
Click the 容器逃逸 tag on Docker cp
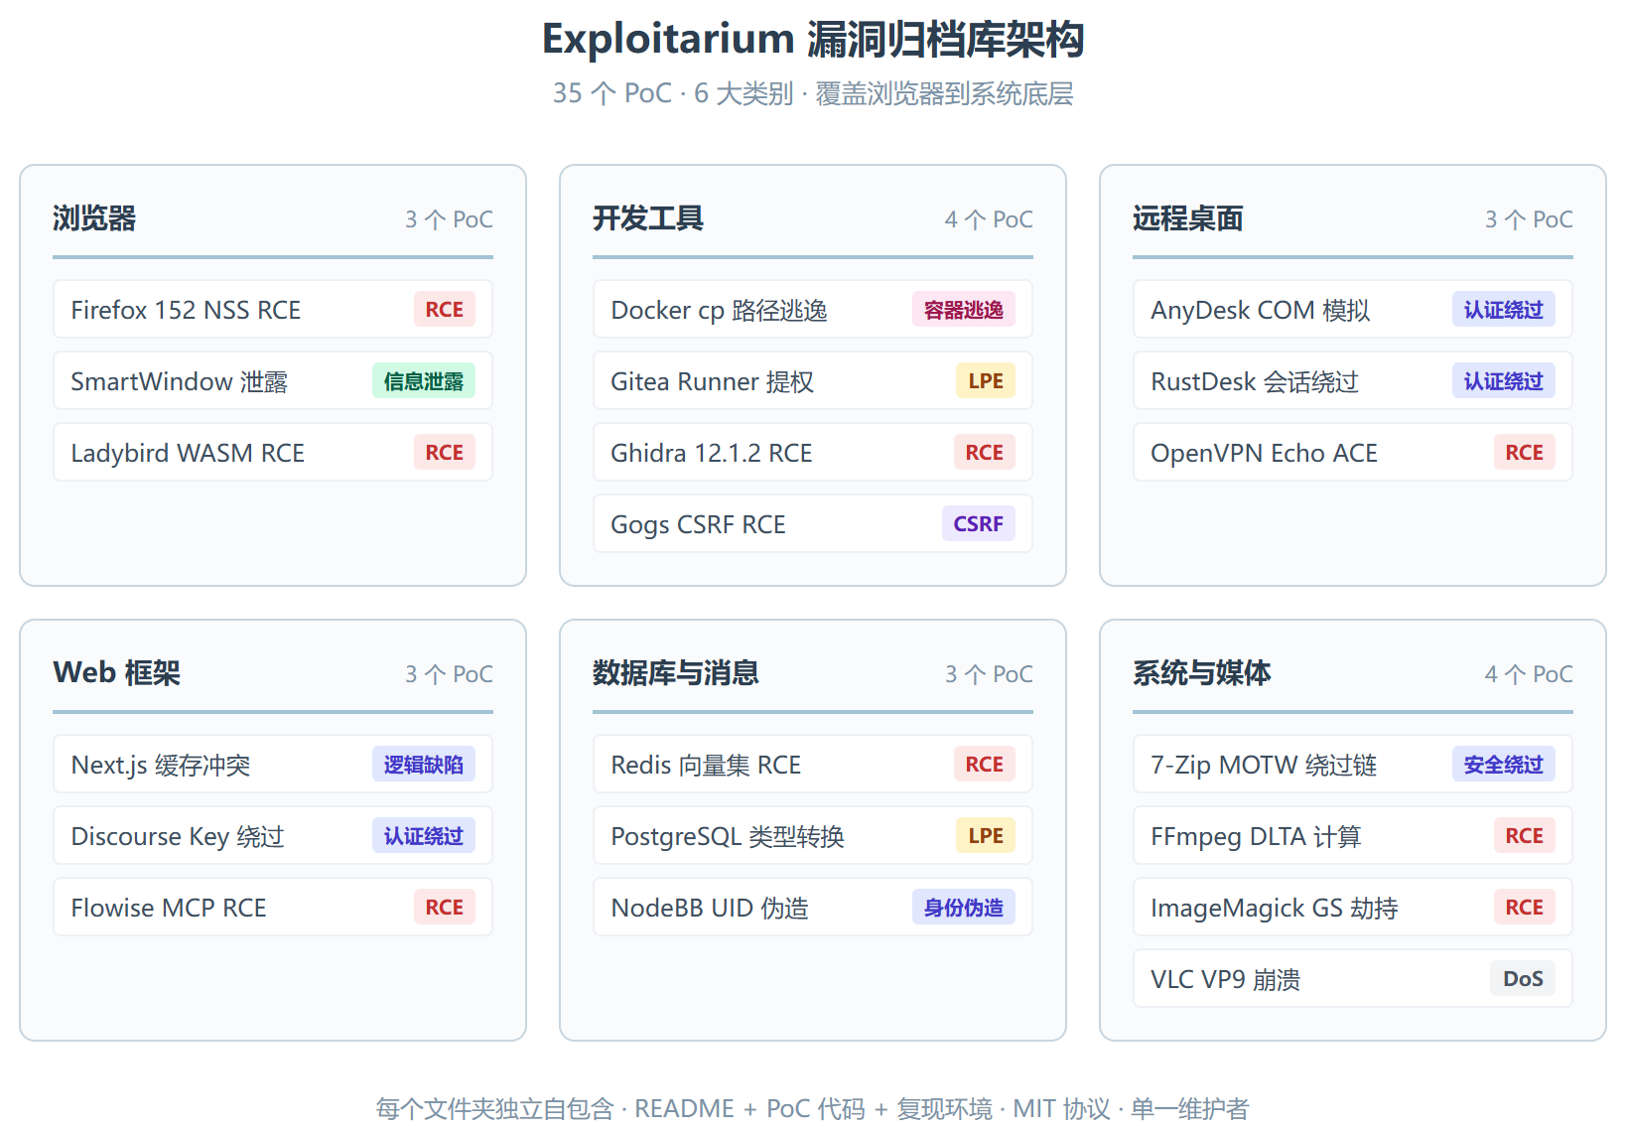pyautogui.click(x=964, y=310)
